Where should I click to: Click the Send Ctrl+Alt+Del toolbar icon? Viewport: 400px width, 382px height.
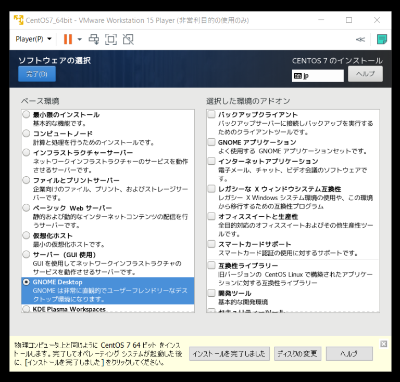(94, 39)
